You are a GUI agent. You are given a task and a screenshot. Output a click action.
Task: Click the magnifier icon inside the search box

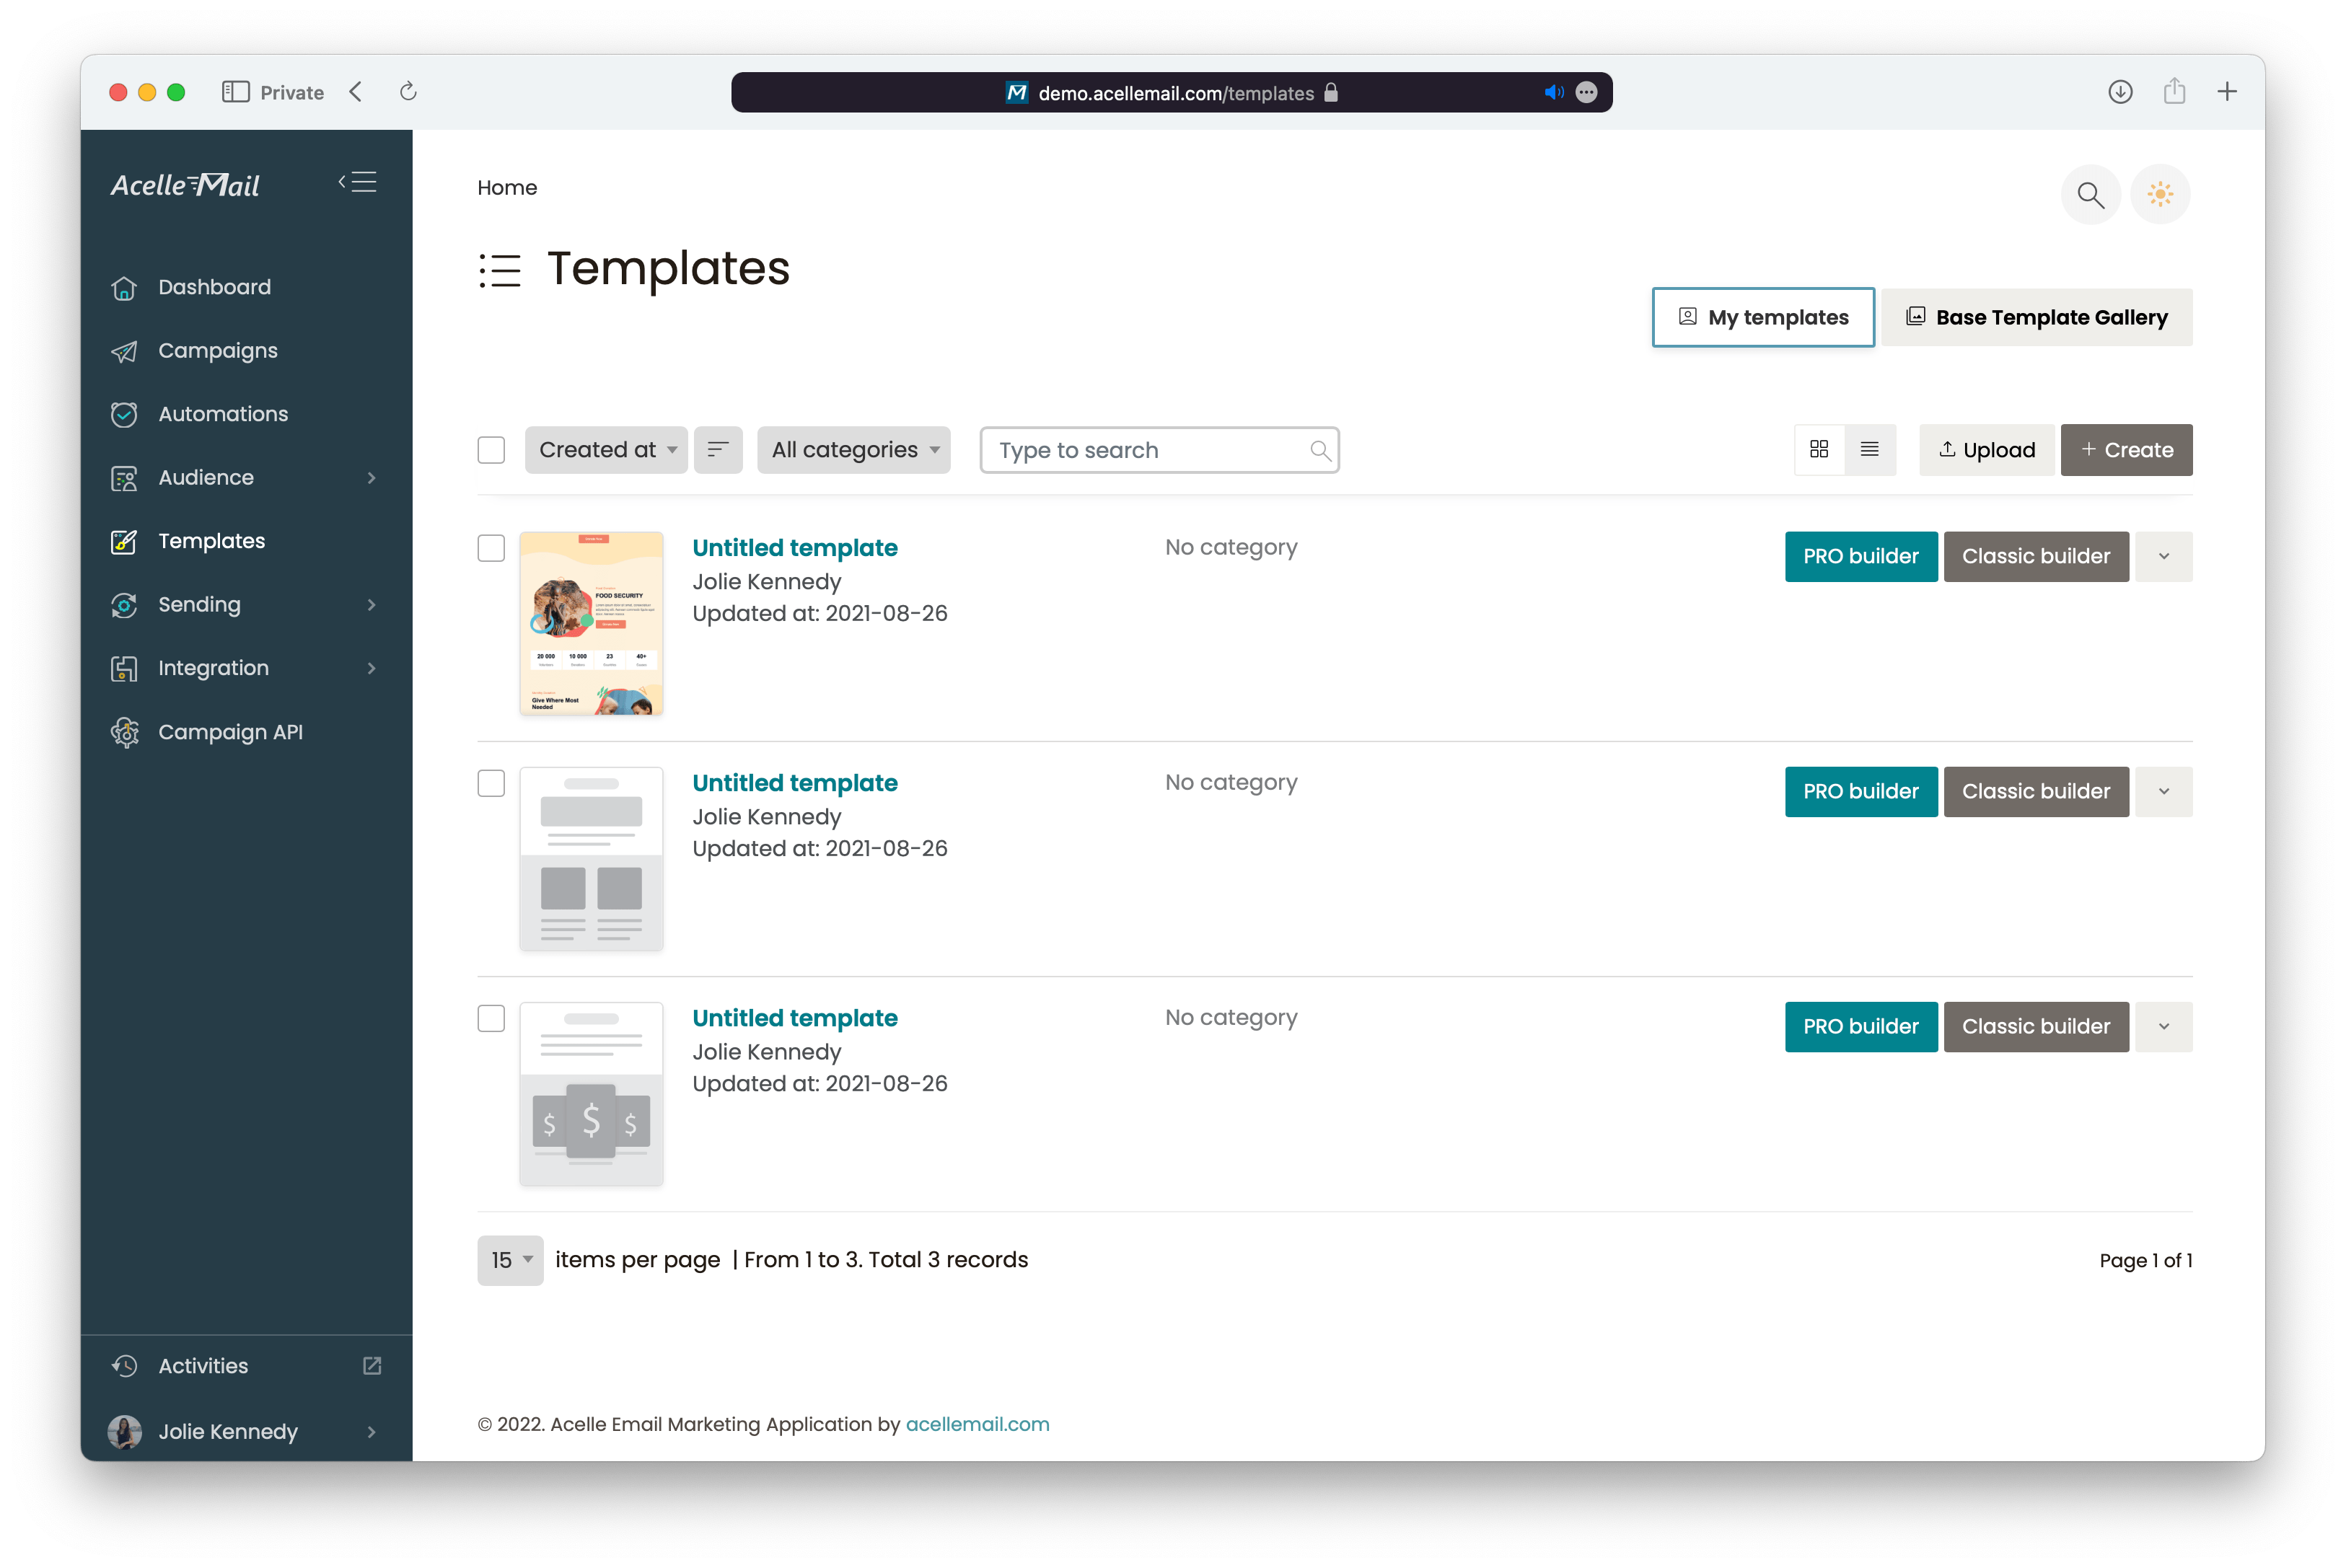pyautogui.click(x=1320, y=451)
